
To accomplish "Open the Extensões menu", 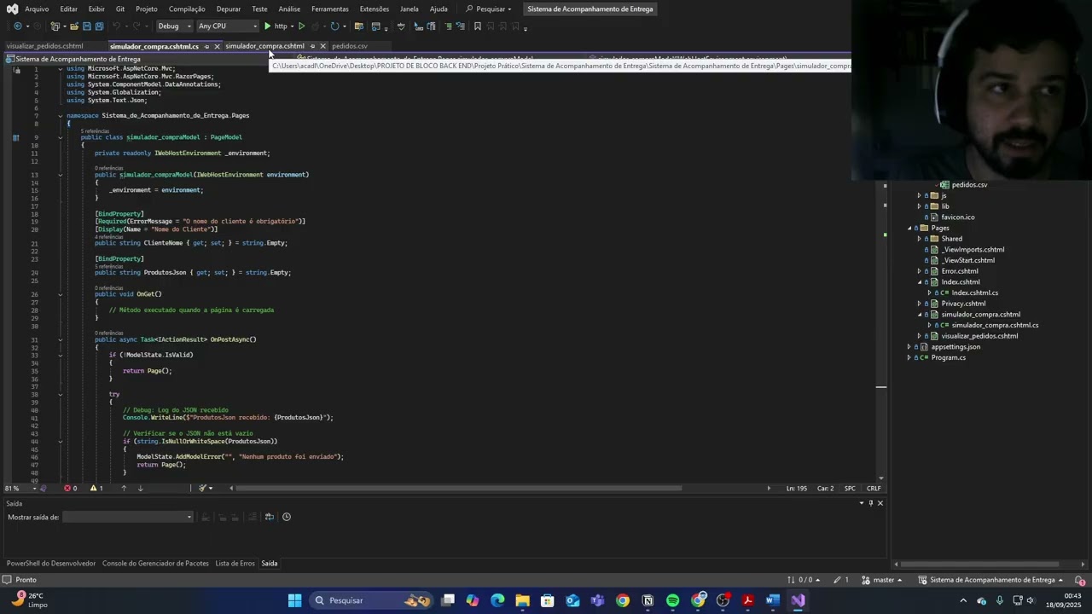I will click(x=375, y=9).
